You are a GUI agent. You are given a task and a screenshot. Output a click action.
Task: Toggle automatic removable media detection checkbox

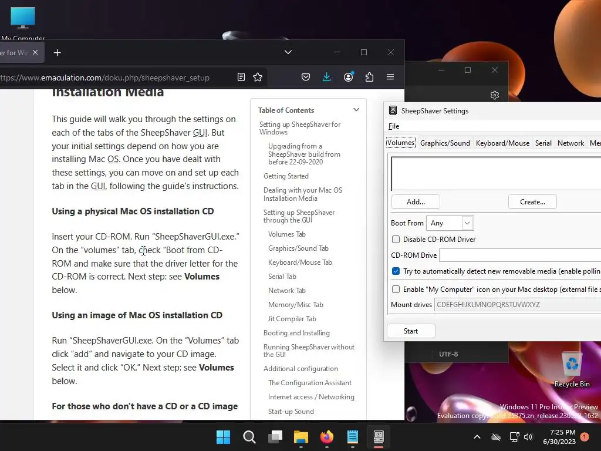(x=396, y=271)
